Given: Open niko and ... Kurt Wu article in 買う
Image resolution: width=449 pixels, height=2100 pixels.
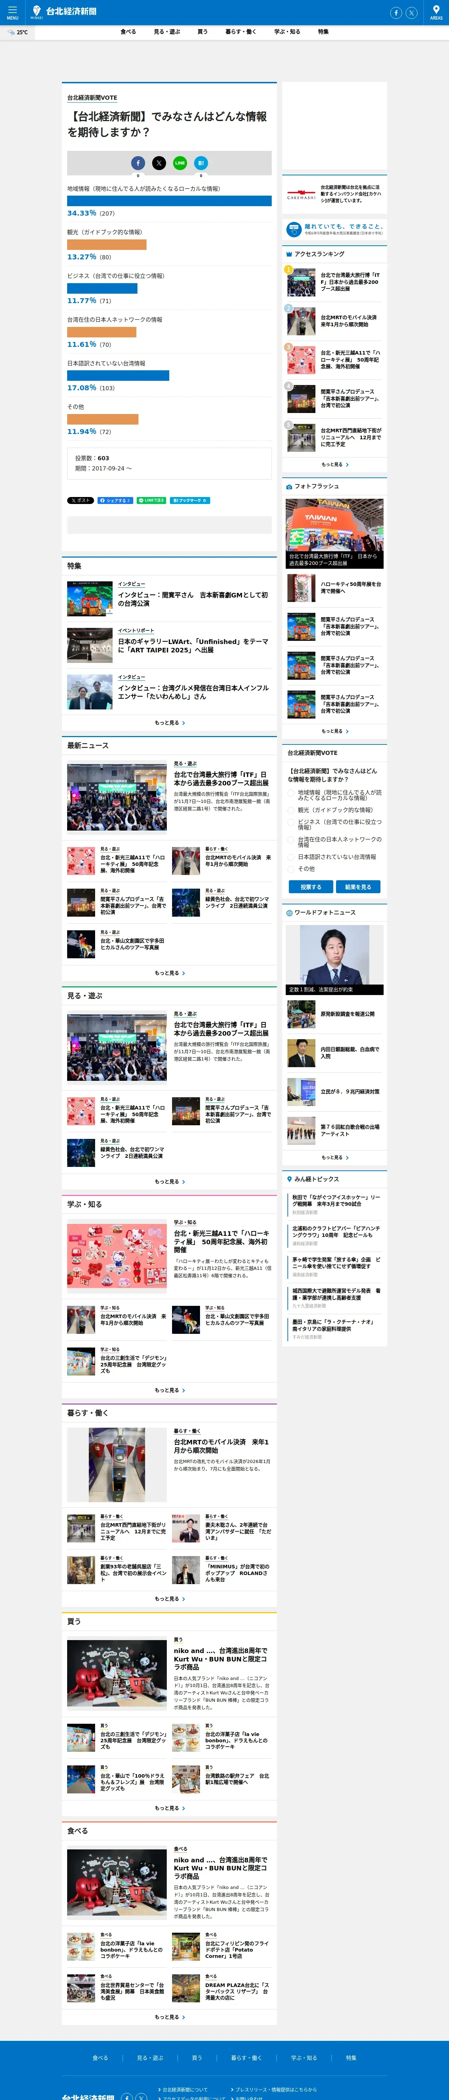Looking at the screenshot, I should point(221,1659).
